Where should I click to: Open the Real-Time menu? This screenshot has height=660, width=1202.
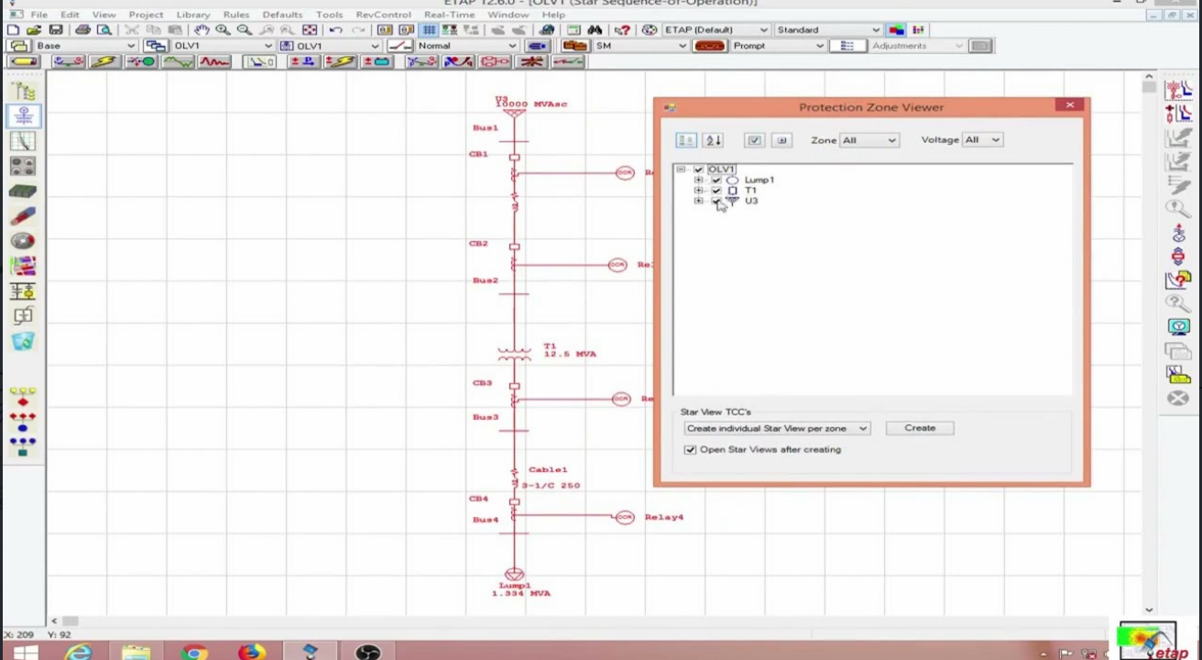(x=449, y=15)
